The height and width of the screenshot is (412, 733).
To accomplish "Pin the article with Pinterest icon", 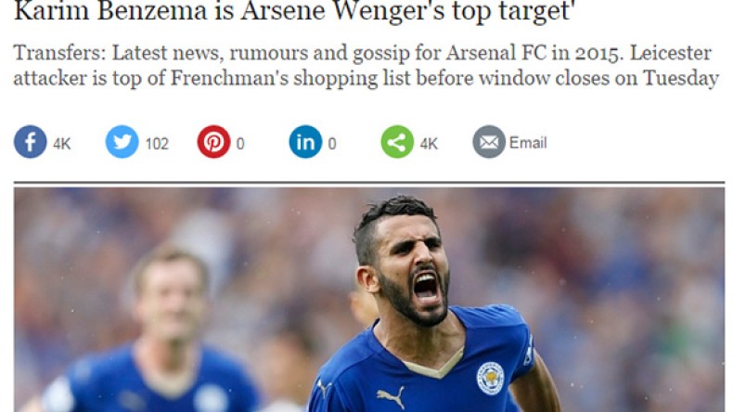I will tap(213, 142).
